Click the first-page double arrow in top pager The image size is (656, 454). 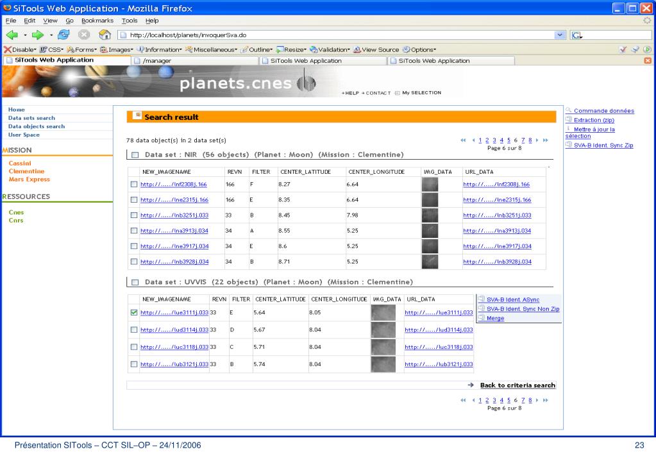[x=463, y=140]
